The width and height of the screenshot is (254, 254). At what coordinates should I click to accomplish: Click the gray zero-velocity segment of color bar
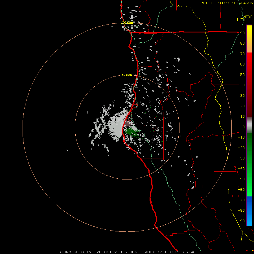point(249,125)
